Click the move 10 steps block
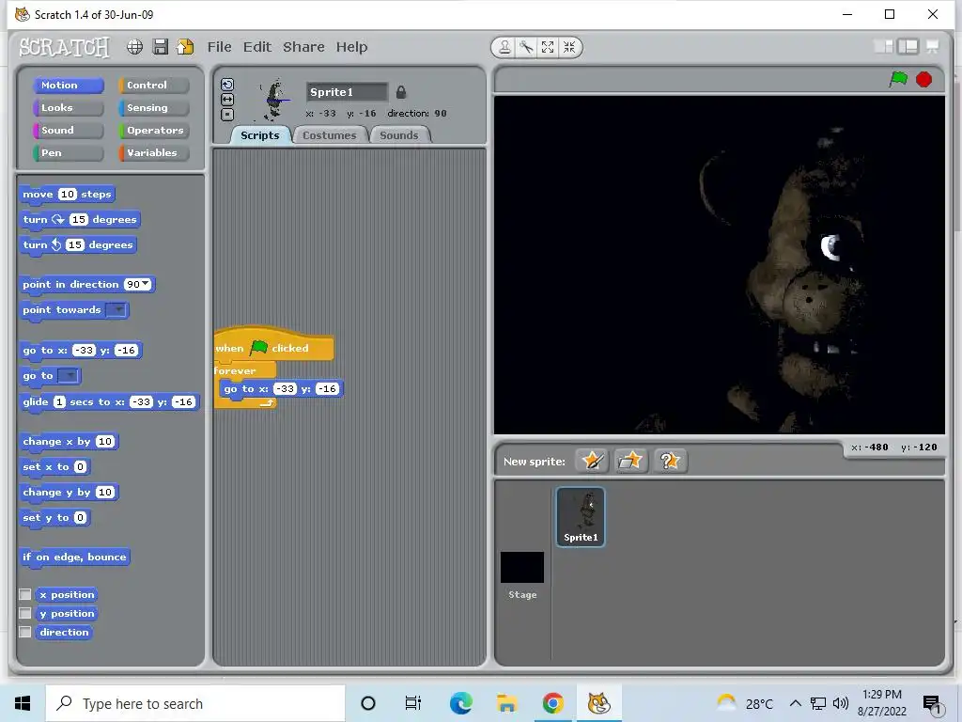 click(68, 194)
